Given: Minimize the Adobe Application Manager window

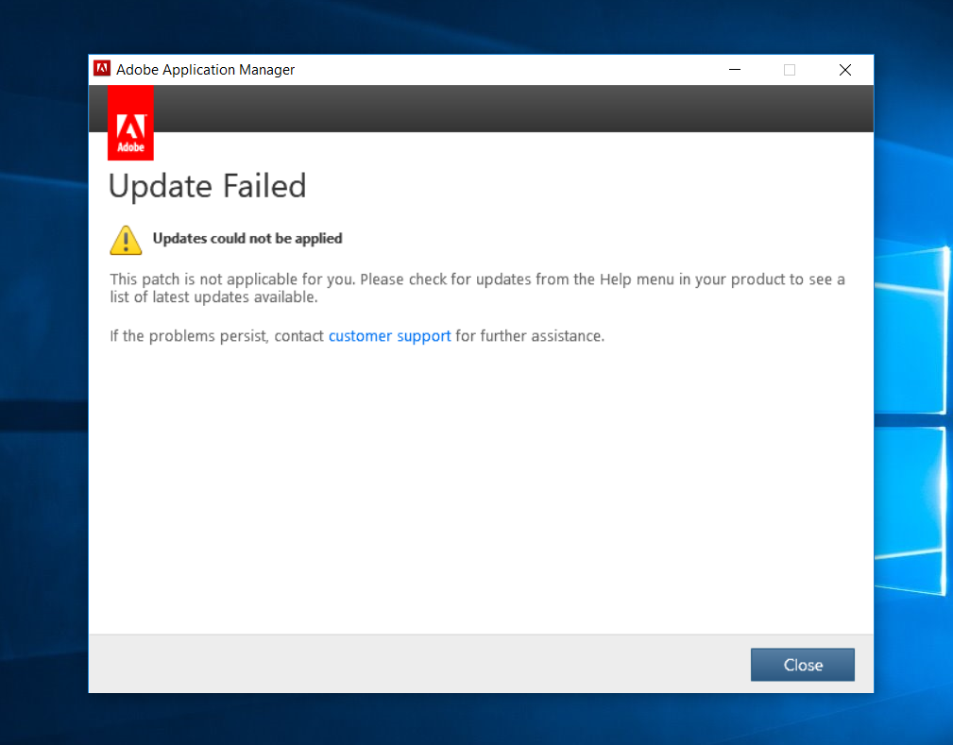Looking at the screenshot, I should point(734,70).
